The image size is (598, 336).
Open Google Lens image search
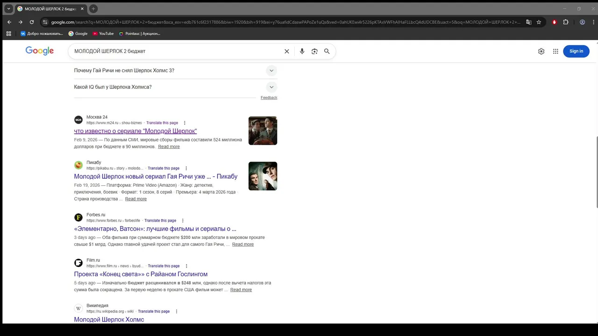click(x=314, y=51)
